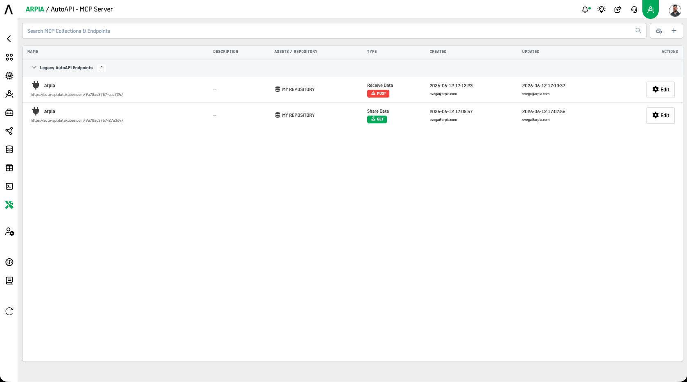Click the search magnifier icon

pos(638,31)
